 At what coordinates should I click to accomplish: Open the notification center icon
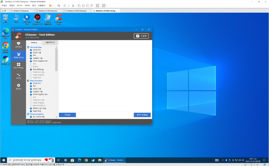[264, 160]
